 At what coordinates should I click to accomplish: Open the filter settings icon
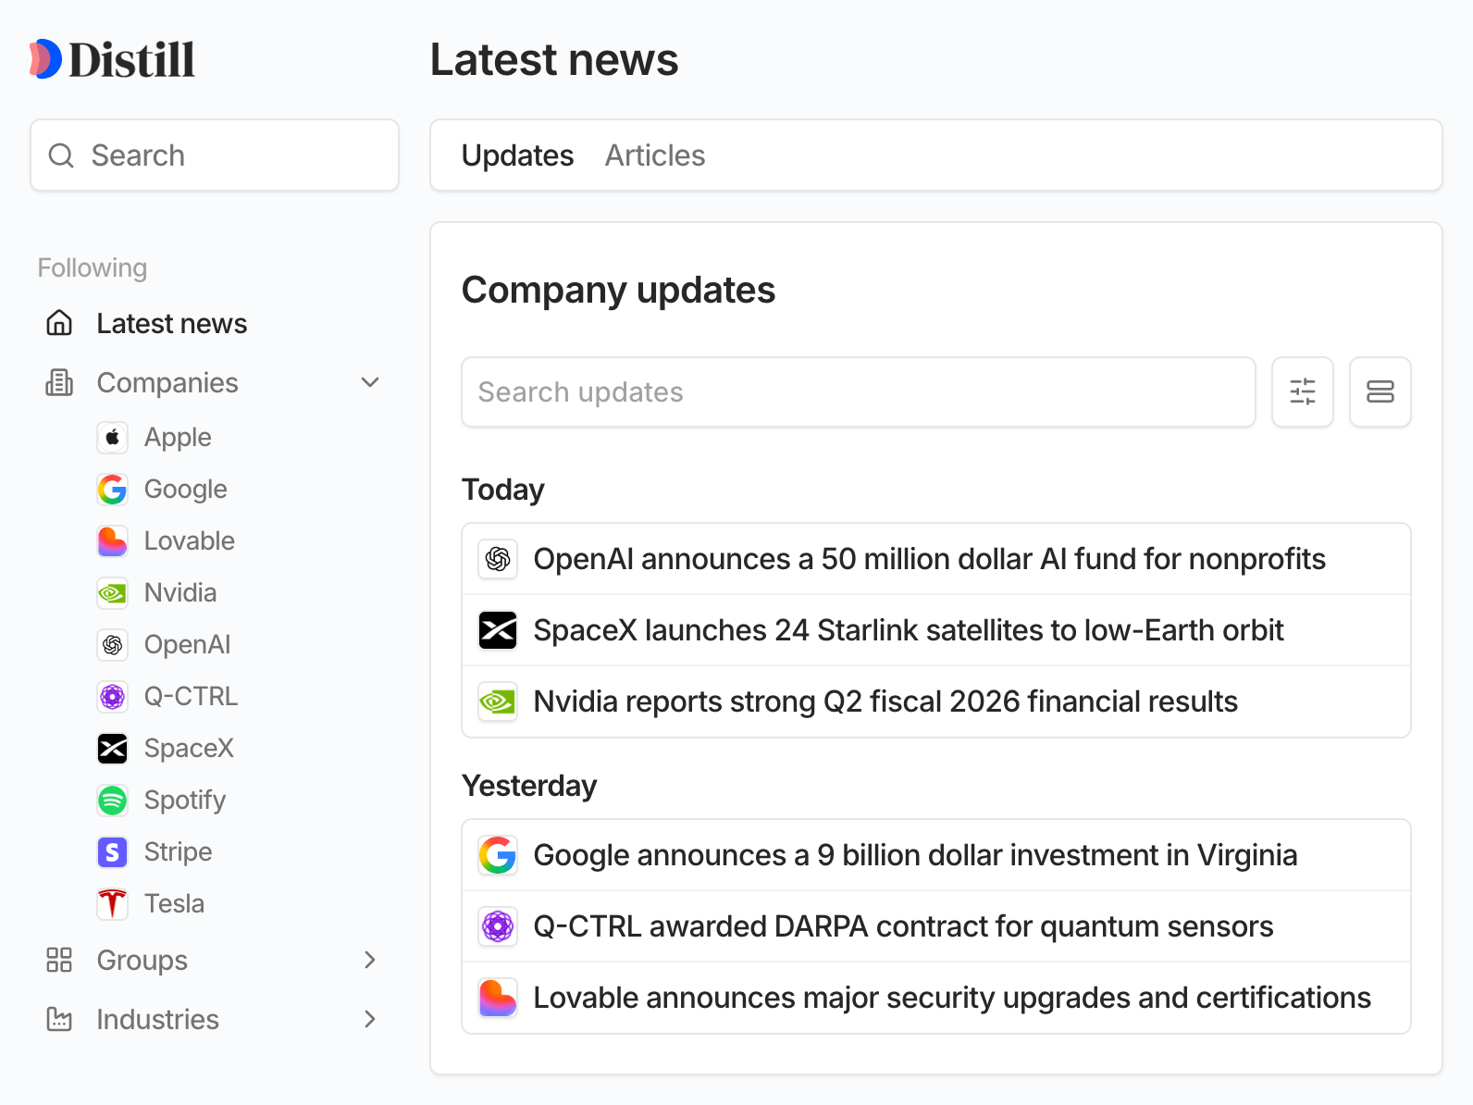pyautogui.click(x=1302, y=392)
